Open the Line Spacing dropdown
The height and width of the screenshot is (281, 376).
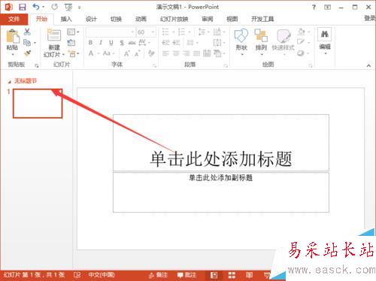204,32
